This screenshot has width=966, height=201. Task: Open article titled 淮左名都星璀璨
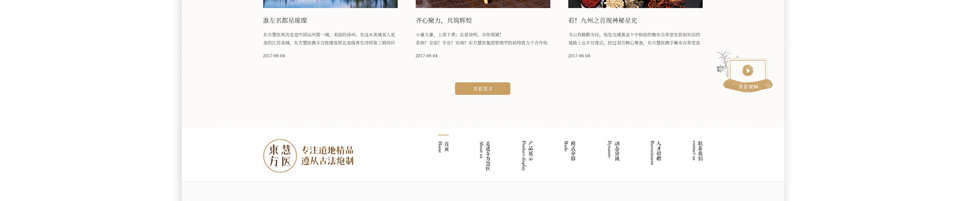(x=285, y=21)
